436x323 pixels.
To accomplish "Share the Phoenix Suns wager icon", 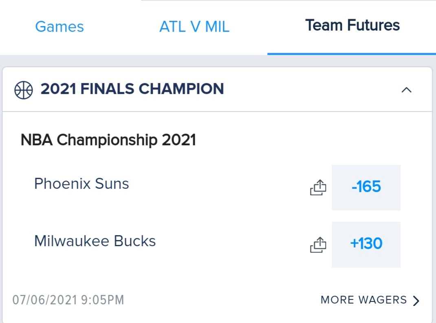I will click(x=318, y=187).
